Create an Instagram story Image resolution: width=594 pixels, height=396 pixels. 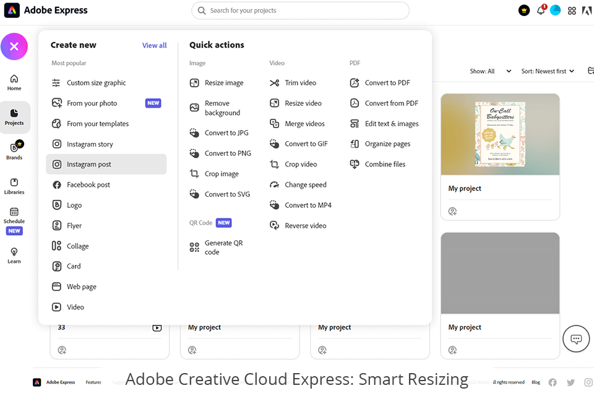(106, 144)
